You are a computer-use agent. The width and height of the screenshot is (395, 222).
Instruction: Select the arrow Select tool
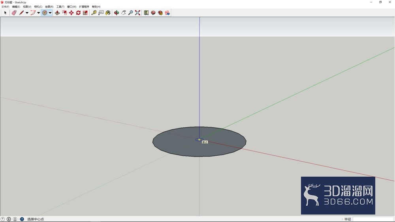click(x=5, y=13)
